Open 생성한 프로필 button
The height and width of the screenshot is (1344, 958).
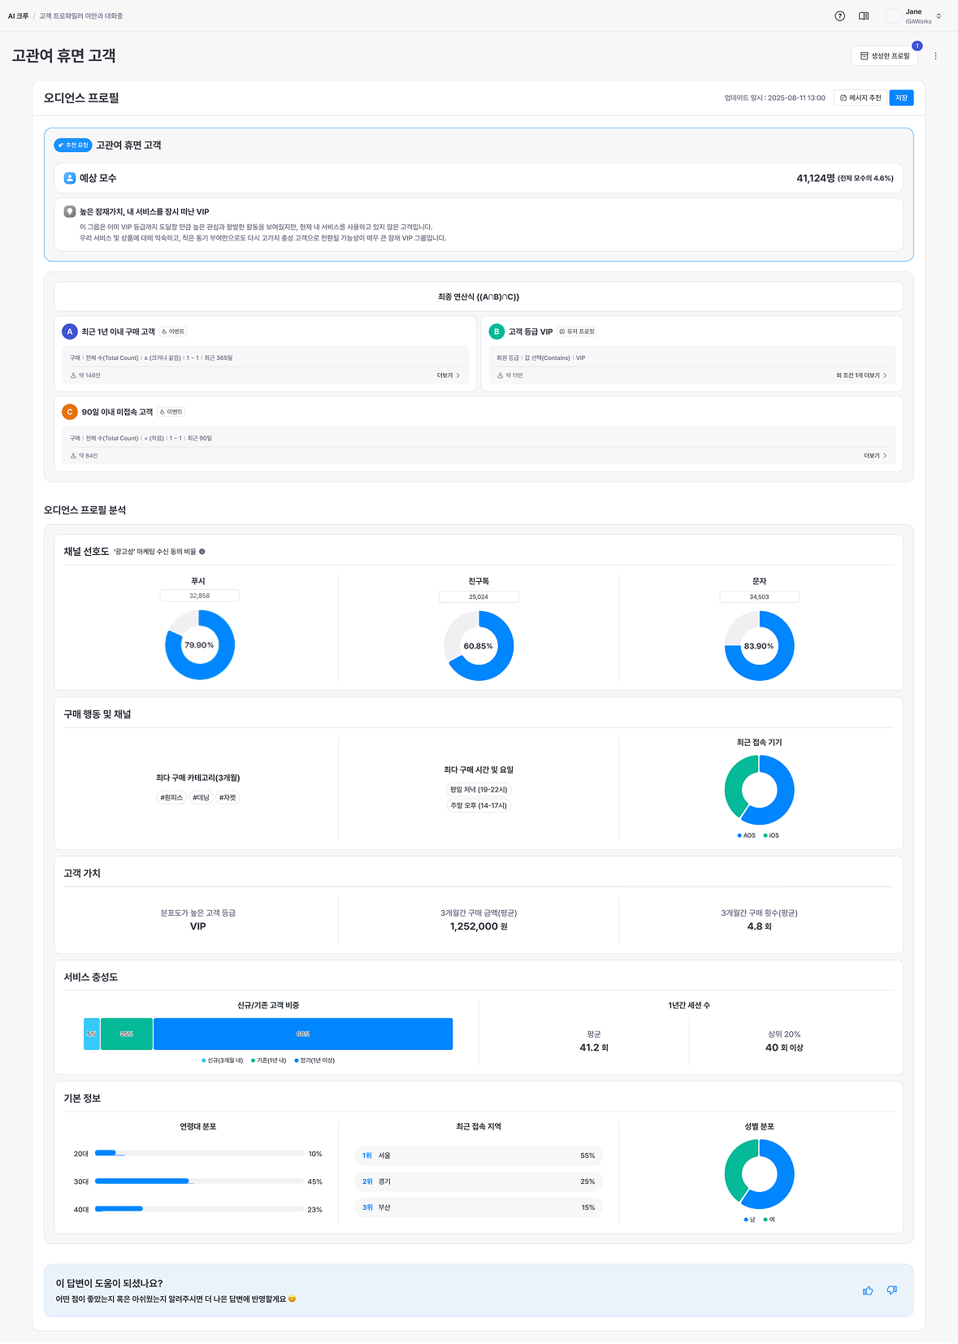click(885, 56)
